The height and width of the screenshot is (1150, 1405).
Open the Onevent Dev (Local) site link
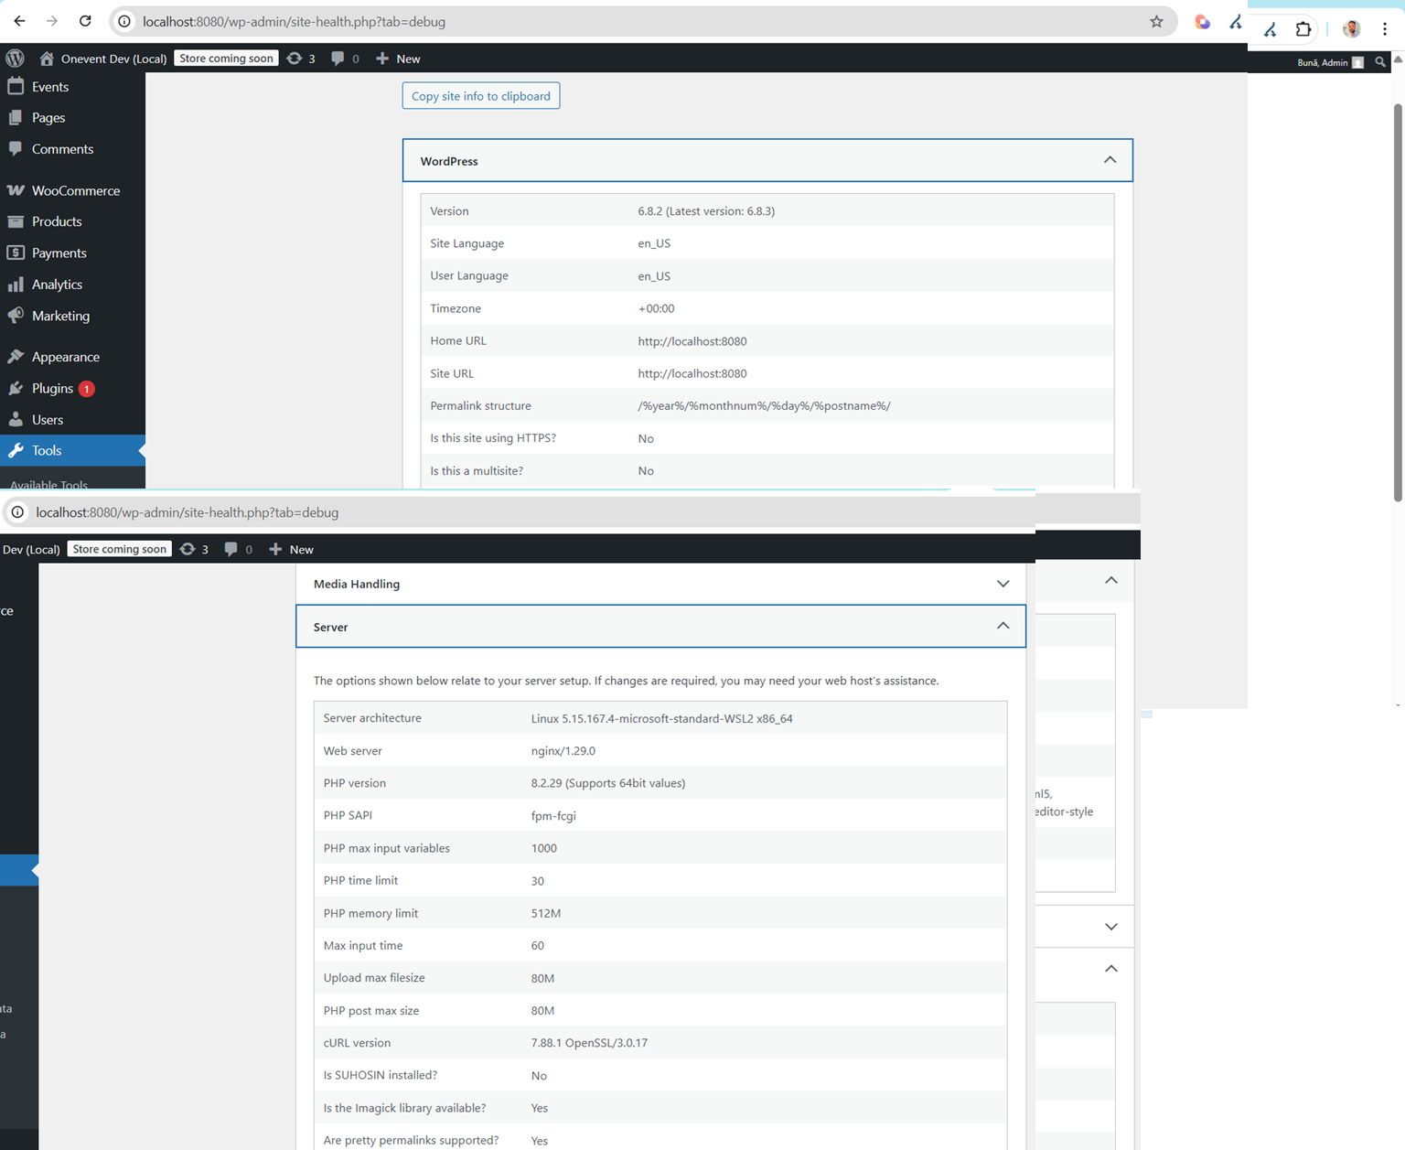coord(113,59)
